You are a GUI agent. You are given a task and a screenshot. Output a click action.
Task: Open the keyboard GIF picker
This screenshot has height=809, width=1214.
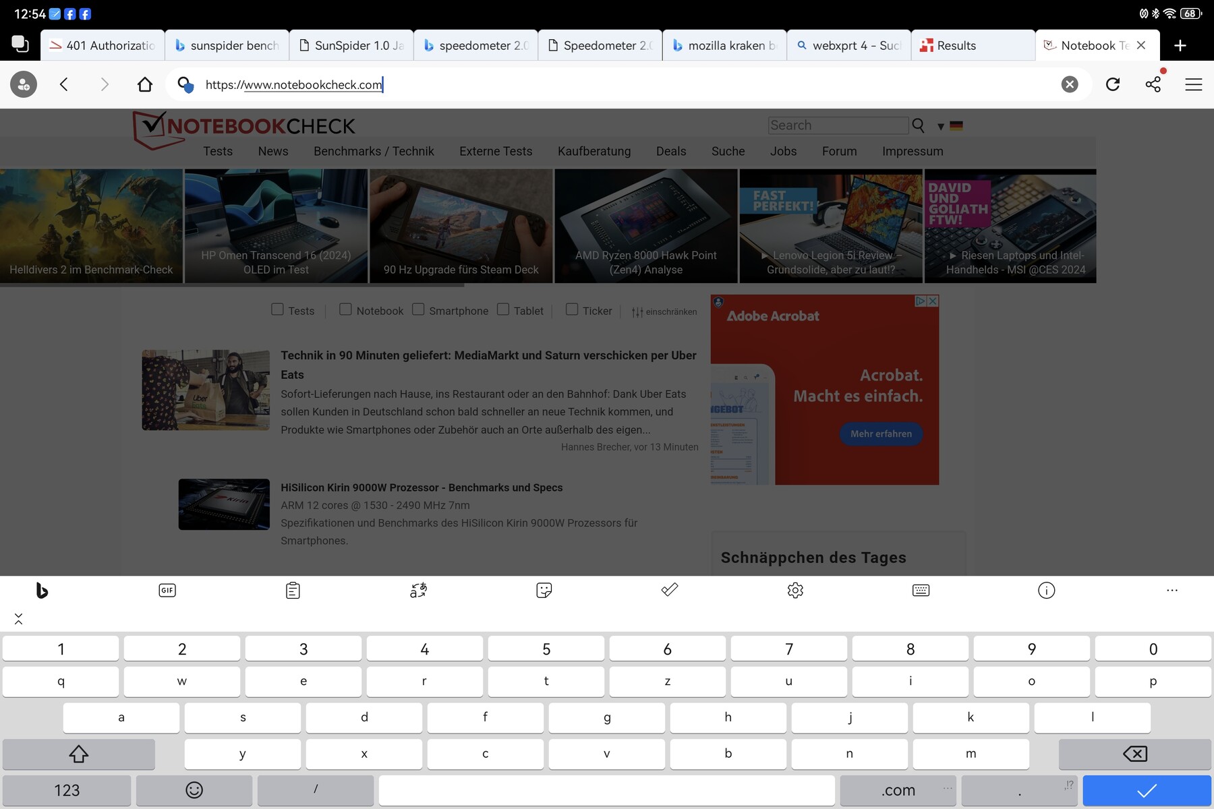pyautogui.click(x=167, y=591)
